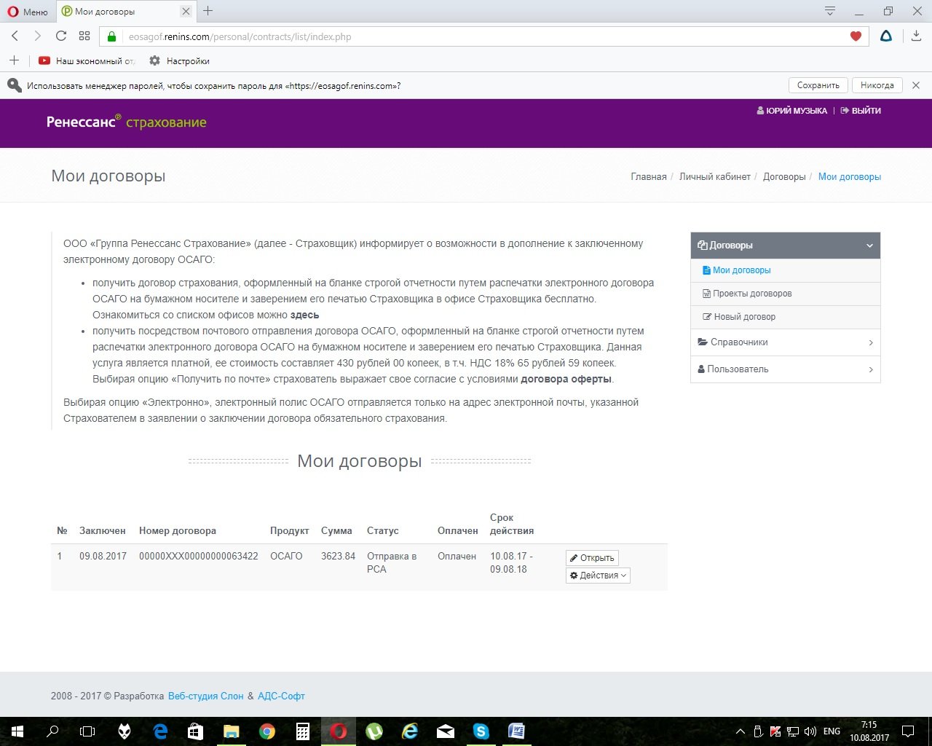Click the red heart bookmark icon
Viewport: 932px width, 746px height.
point(856,36)
